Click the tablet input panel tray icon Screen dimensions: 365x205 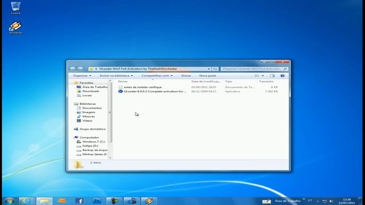coord(266,201)
